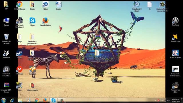Open the folder below the Skype shortcut
The image size is (183, 103).
click(32, 37)
